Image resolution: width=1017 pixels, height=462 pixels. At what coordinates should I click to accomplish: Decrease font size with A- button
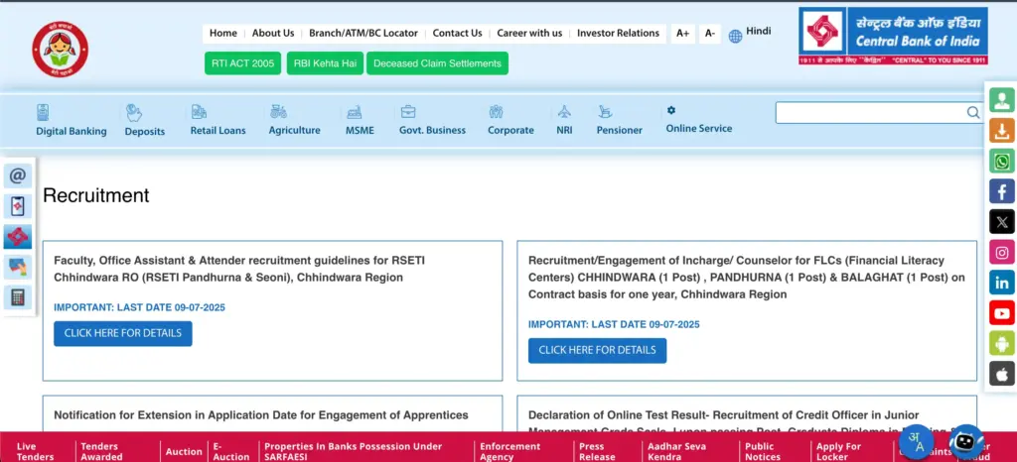tap(709, 34)
